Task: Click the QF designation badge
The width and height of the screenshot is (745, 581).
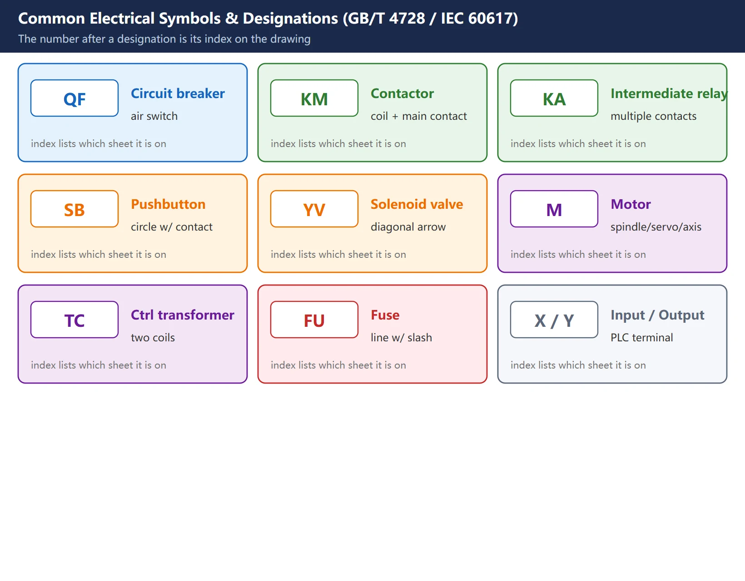Action: [x=74, y=98]
